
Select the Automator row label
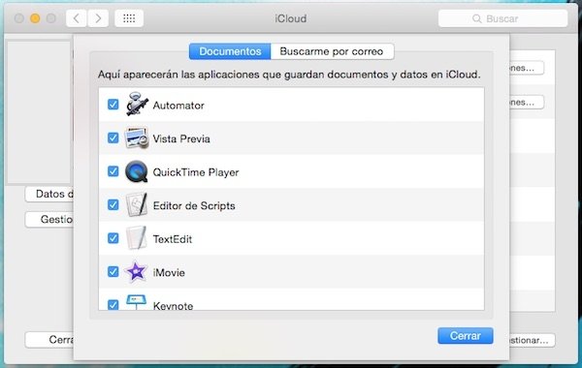point(178,106)
